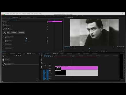126x95 pixels.
Task: Click Add Marker icon in timeline header
Action: tap(51, 56)
